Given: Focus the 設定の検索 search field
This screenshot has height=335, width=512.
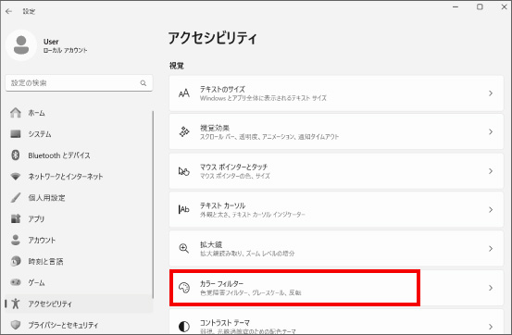Looking at the screenshot, I should pyautogui.click(x=79, y=83).
